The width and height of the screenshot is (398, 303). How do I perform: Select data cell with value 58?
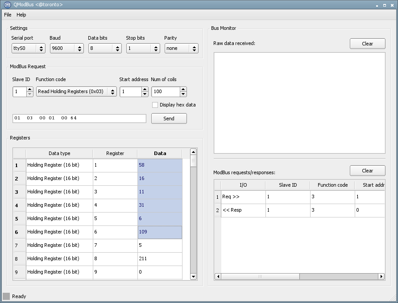coord(160,165)
